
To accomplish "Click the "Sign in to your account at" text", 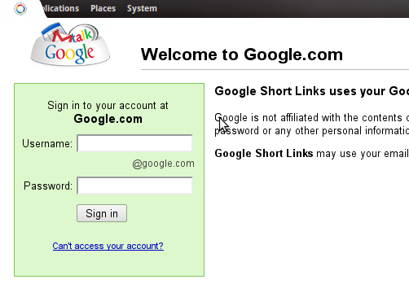I will pos(108,106).
